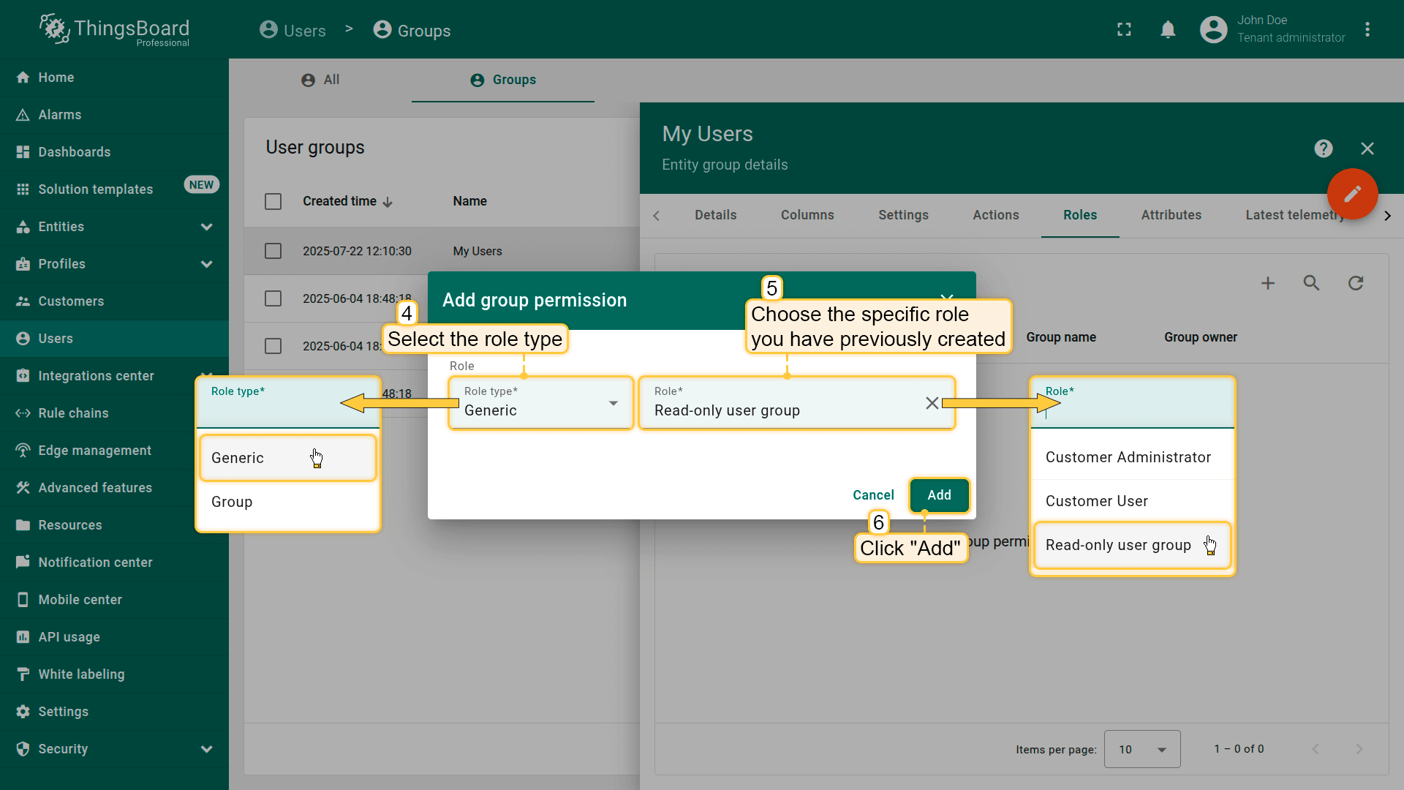
Task: Clear the selected Read-only user group role
Action: [x=932, y=403]
